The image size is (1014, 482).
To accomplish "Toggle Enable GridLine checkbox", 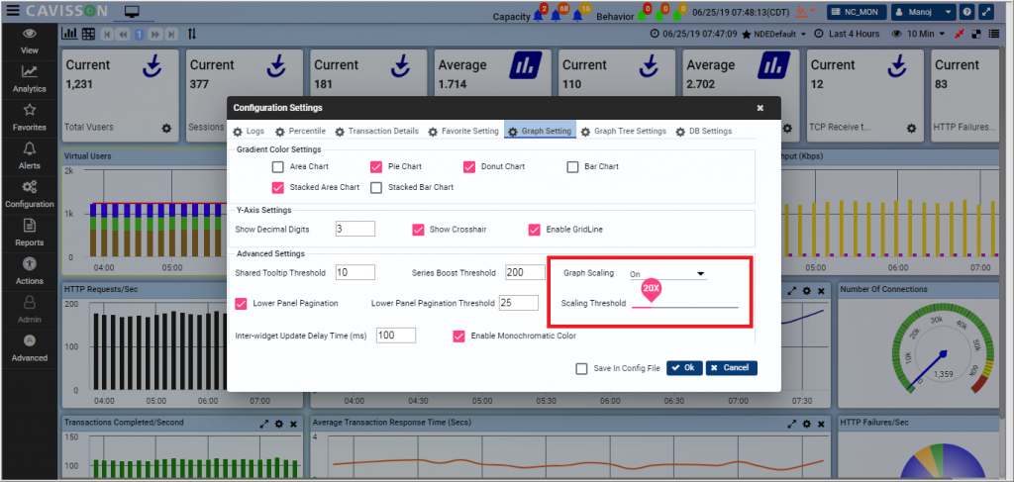I will pyautogui.click(x=534, y=230).
